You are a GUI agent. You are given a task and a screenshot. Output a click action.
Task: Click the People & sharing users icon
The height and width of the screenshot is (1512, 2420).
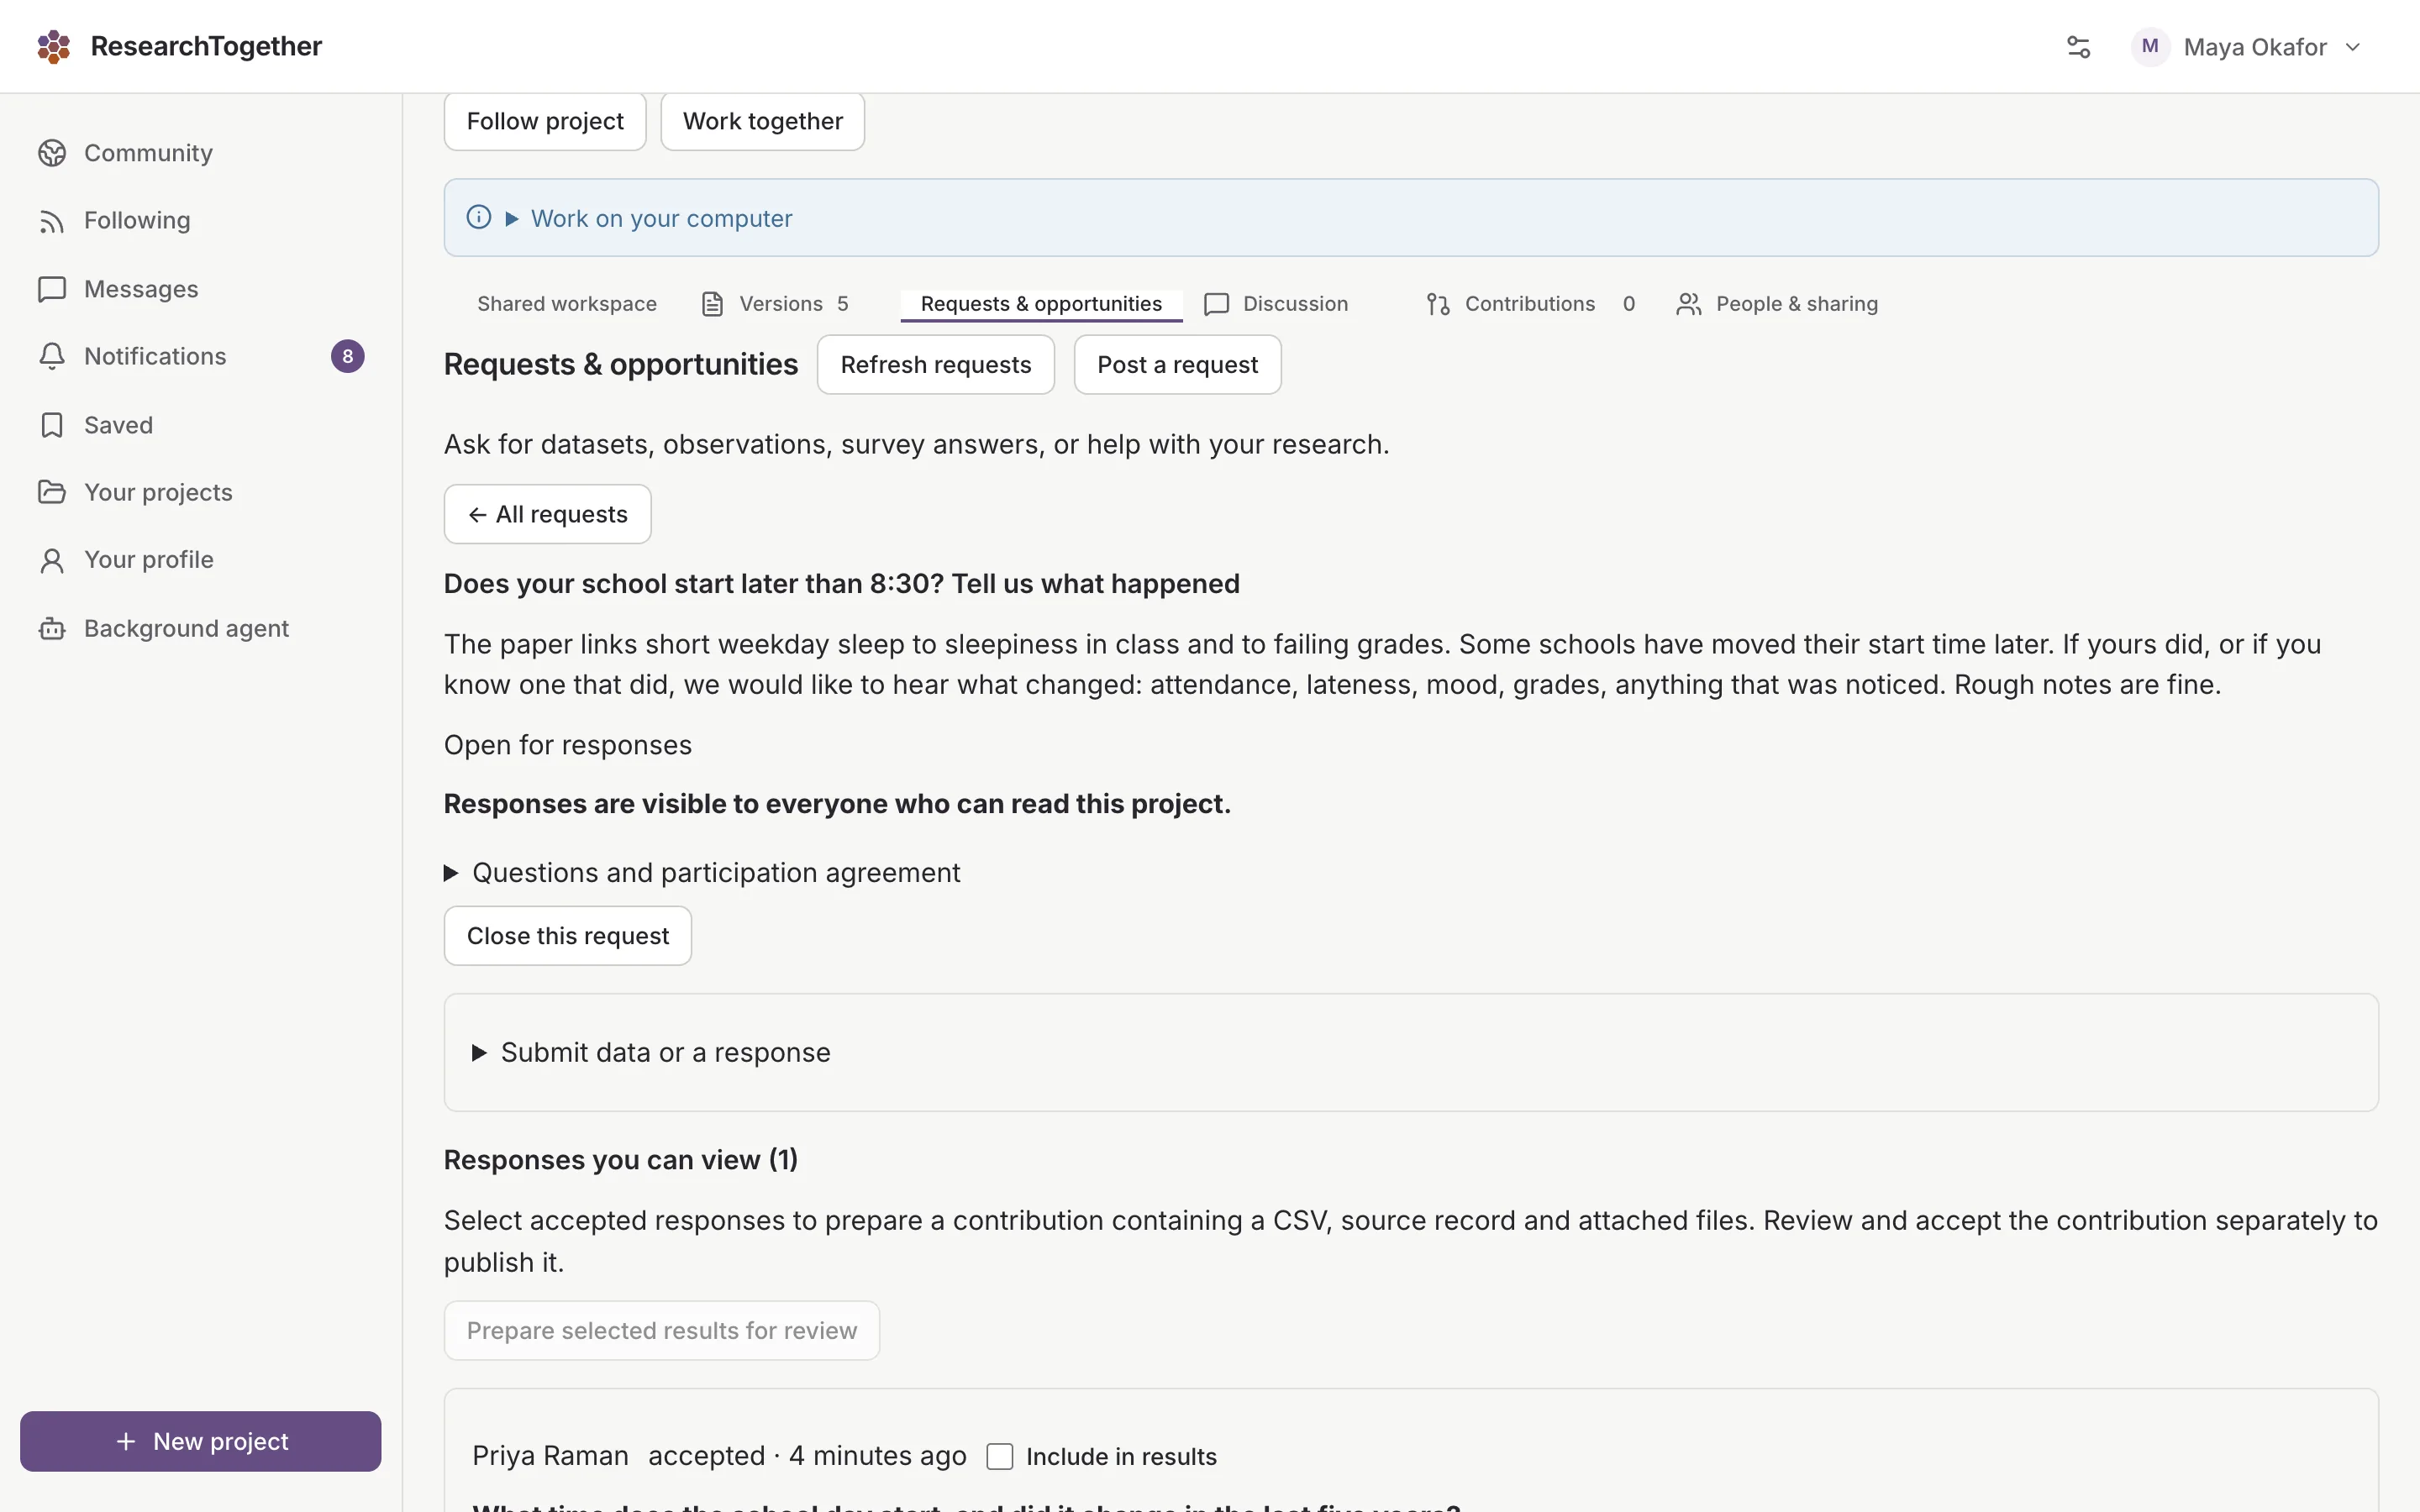pyautogui.click(x=1688, y=304)
